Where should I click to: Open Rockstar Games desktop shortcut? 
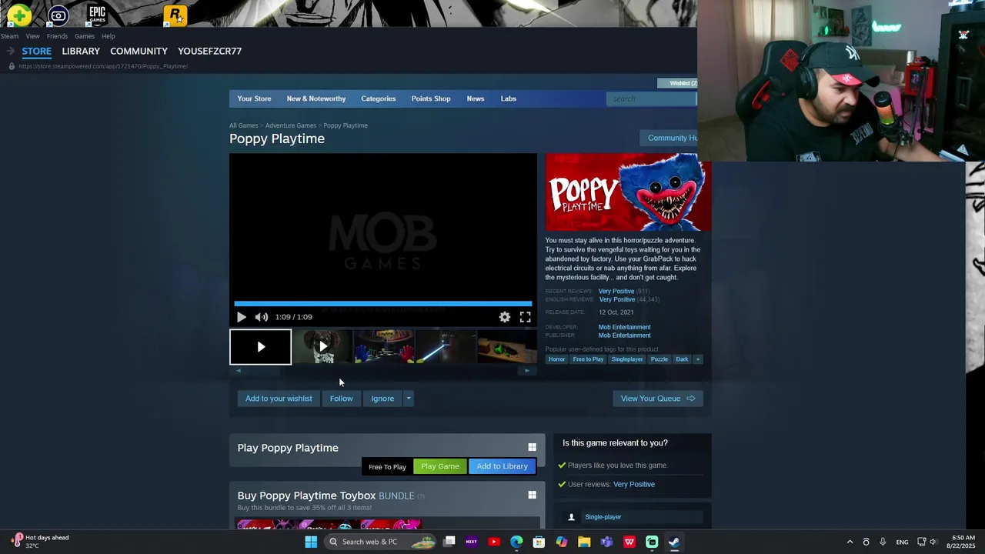coord(175,15)
